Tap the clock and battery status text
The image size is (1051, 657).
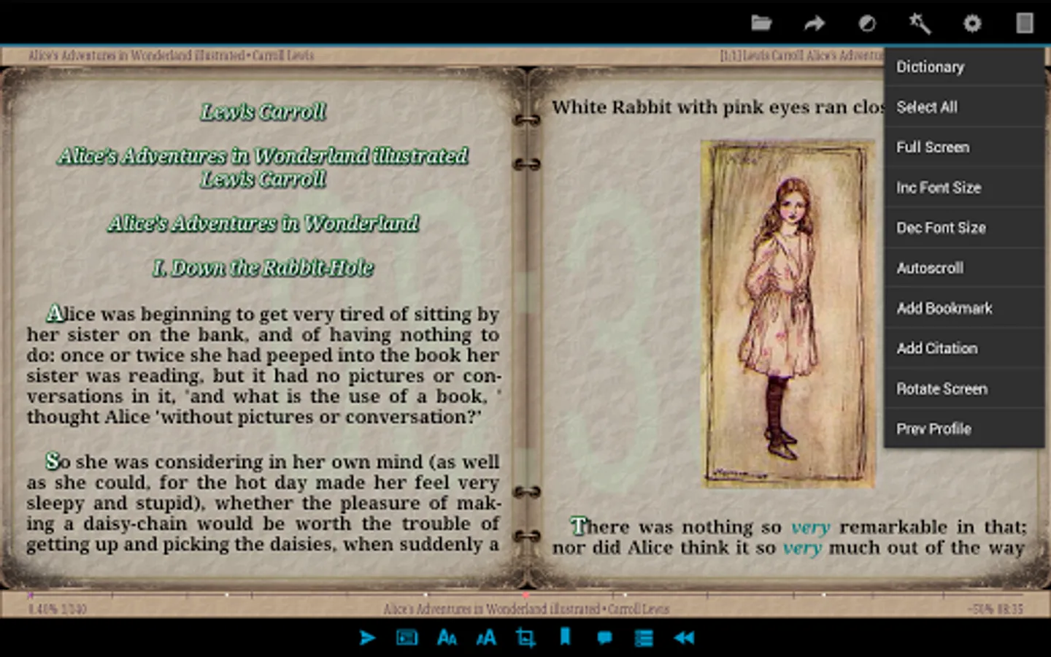[996, 609]
